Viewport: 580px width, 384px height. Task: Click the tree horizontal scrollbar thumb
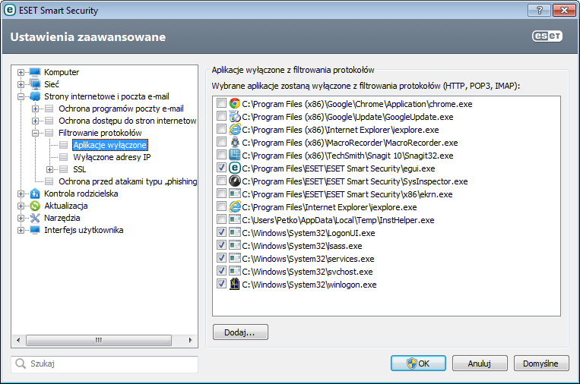click(x=99, y=340)
